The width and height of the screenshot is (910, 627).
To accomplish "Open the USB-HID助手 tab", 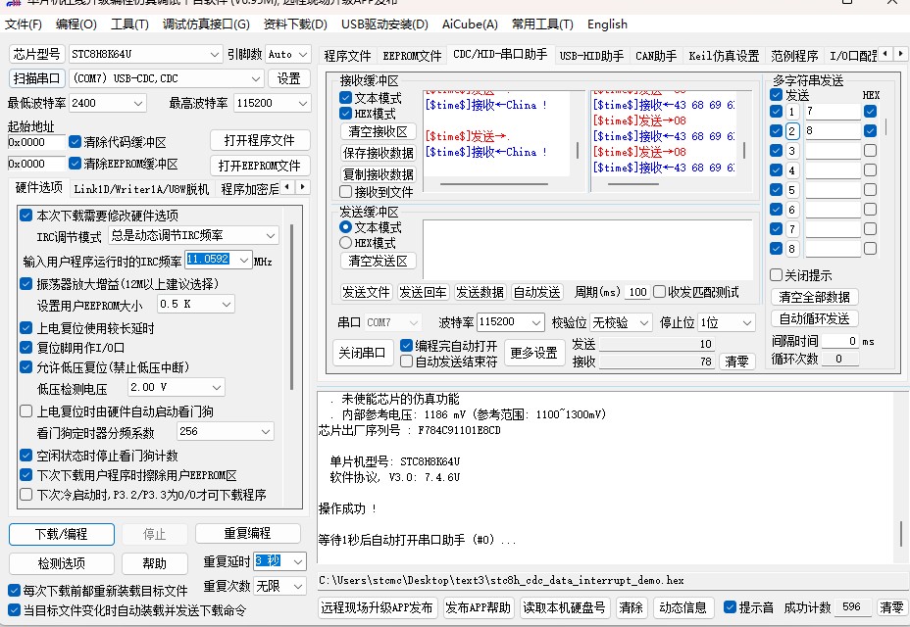I will [x=591, y=56].
